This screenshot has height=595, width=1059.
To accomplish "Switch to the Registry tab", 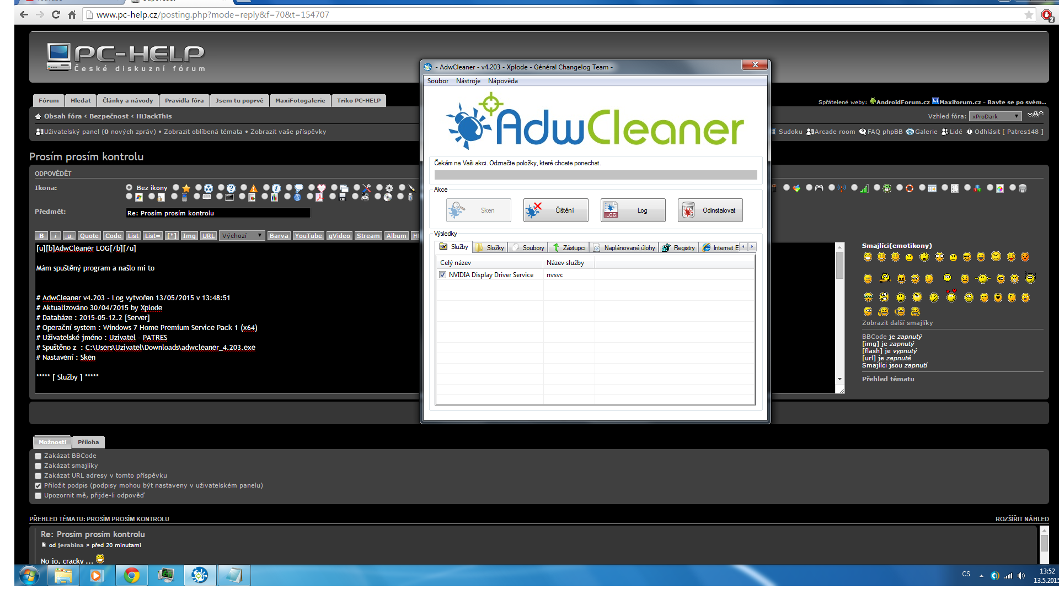I will (678, 248).
